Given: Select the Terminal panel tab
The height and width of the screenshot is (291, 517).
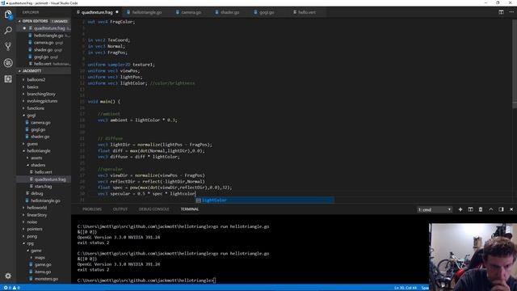Looking at the screenshot, I should (x=190, y=209).
